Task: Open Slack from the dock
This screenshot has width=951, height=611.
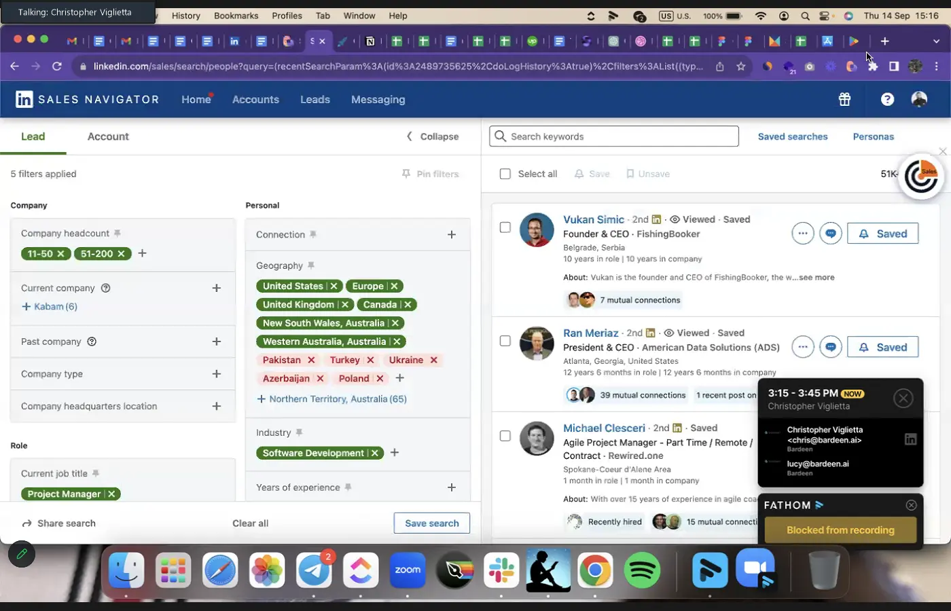Action: [501, 570]
